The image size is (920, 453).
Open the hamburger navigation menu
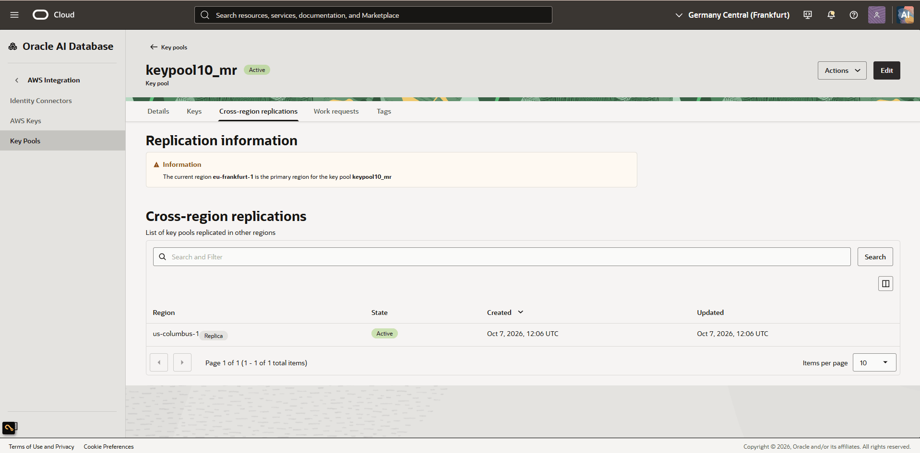point(14,15)
